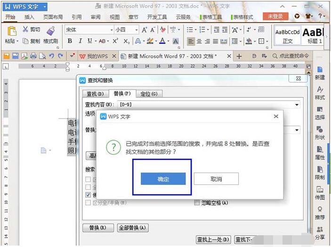Image resolution: width=331 pixels, height=247 pixels.
Task: Click the 点此查找命令 search box
Action: 291,56
